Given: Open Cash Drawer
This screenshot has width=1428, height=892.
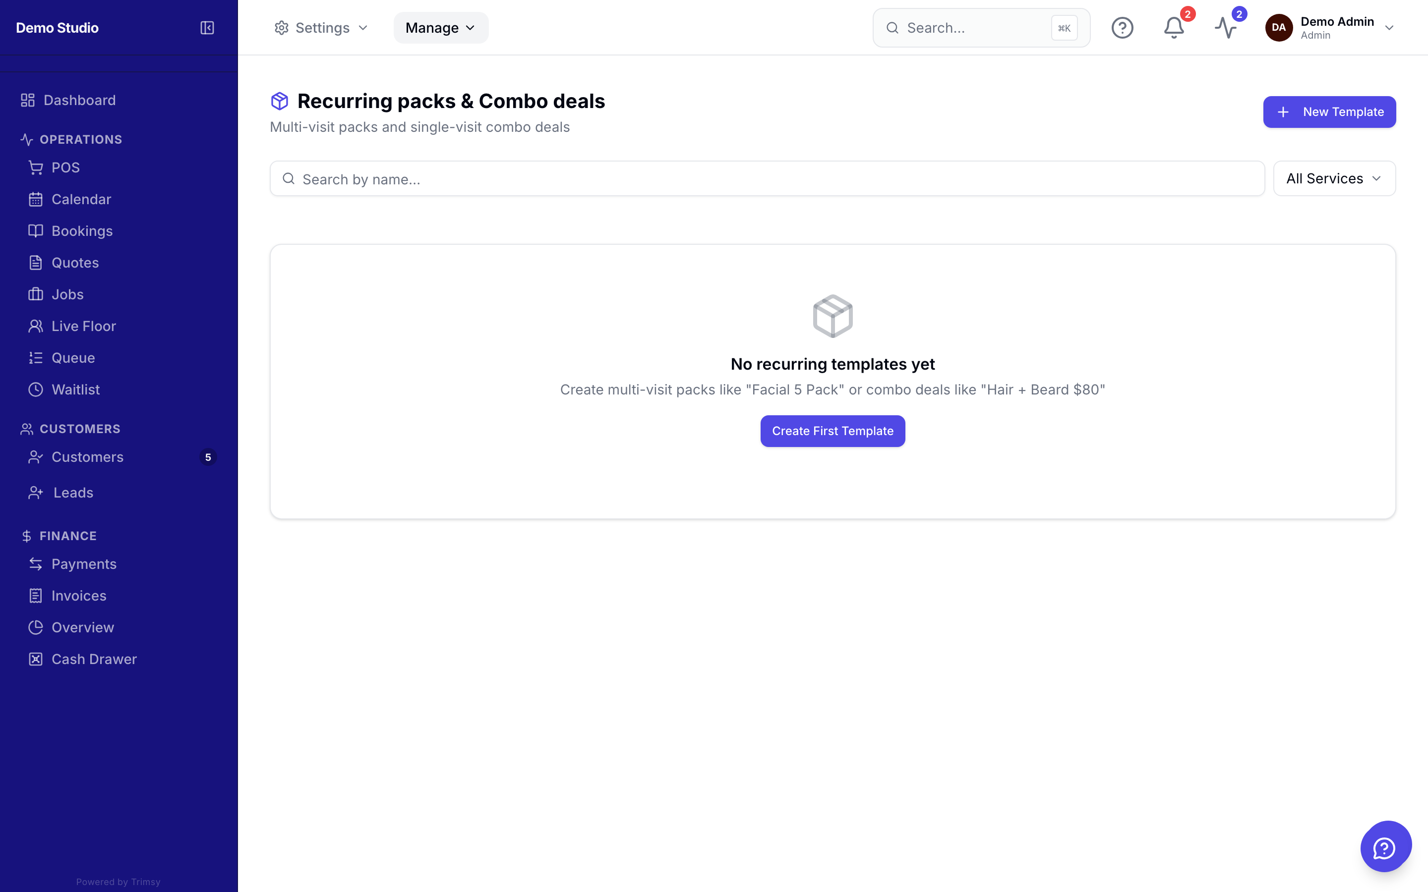Looking at the screenshot, I should pos(94,659).
